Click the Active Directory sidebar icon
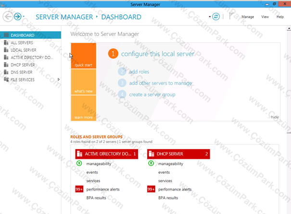291x214 pixels. pos(6,57)
